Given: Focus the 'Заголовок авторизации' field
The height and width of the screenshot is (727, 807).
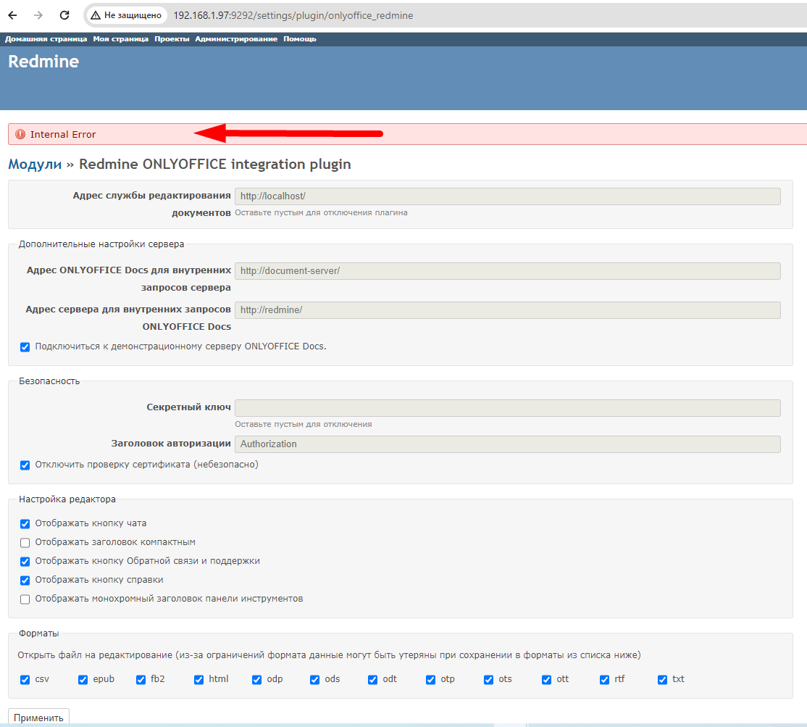Looking at the screenshot, I should click(508, 444).
